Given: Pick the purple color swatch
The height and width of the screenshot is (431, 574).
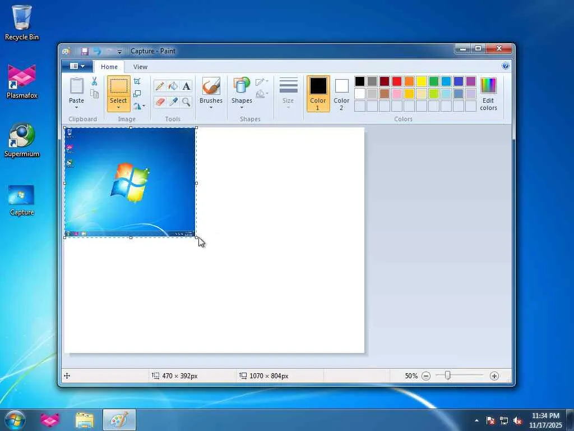Looking at the screenshot, I should pyautogui.click(x=471, y=81).
